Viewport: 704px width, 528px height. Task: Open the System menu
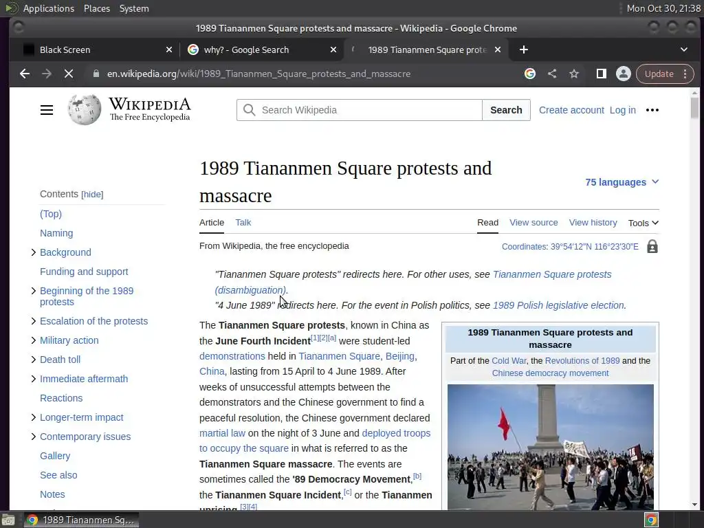[134, 8]
